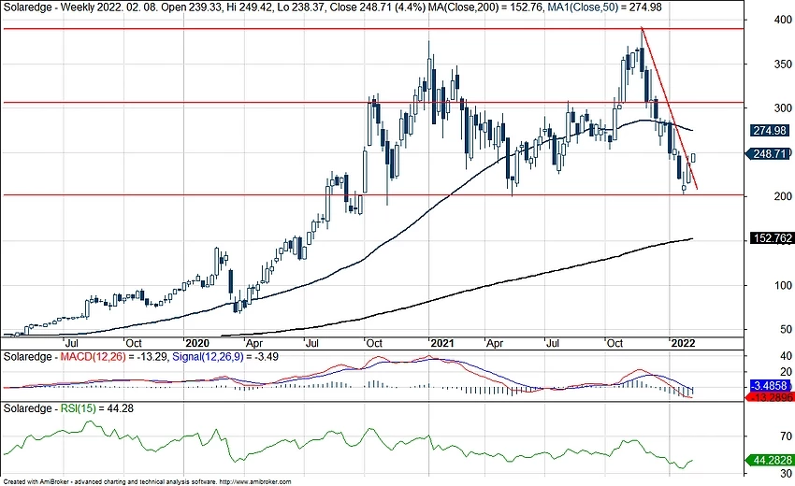Open the amibroker.com link in footer
This screenshot has width=795, height=486.
(255, 482)
